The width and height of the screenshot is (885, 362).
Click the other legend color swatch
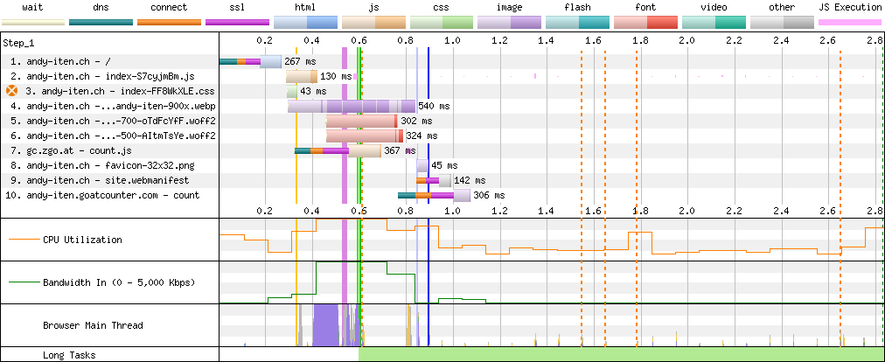coord(782,22)
